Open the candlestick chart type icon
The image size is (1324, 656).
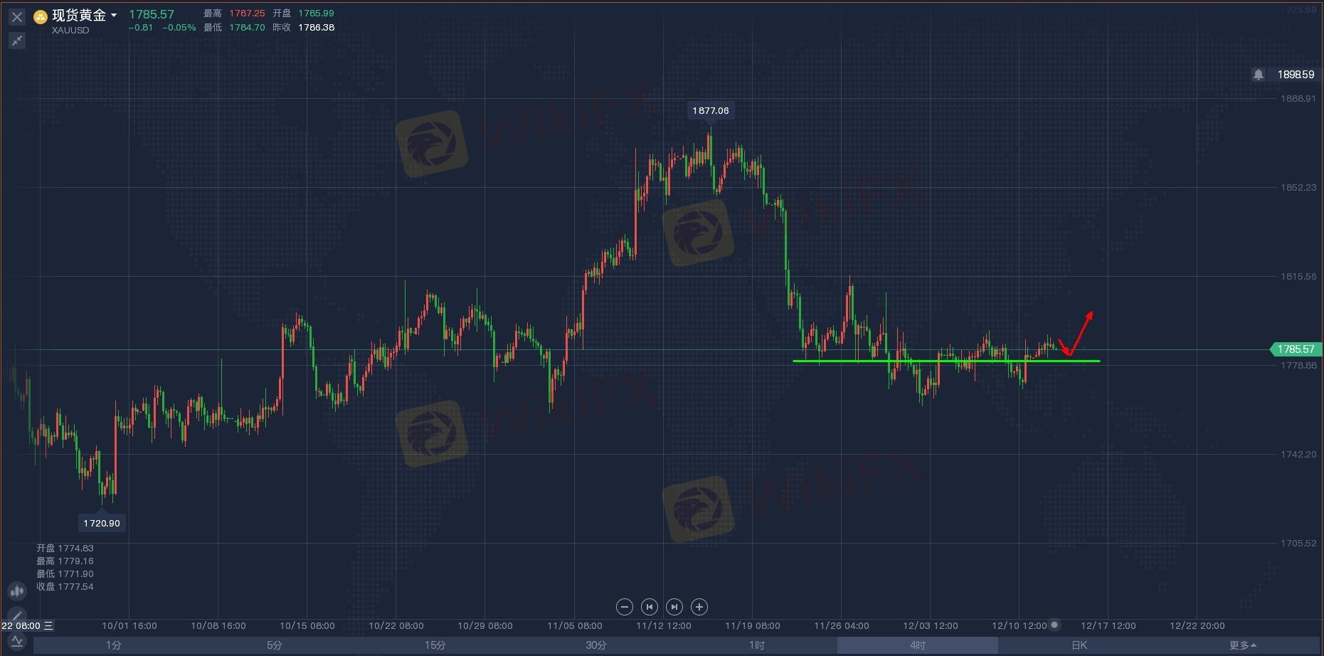(17, 591)
